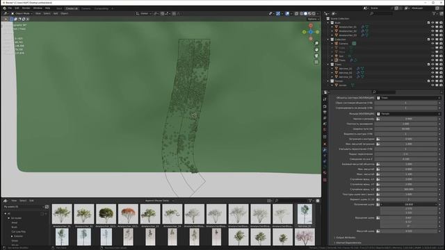Open the viewport View menu
Screen dimensions: 445x250
click(x=38, y=13)
